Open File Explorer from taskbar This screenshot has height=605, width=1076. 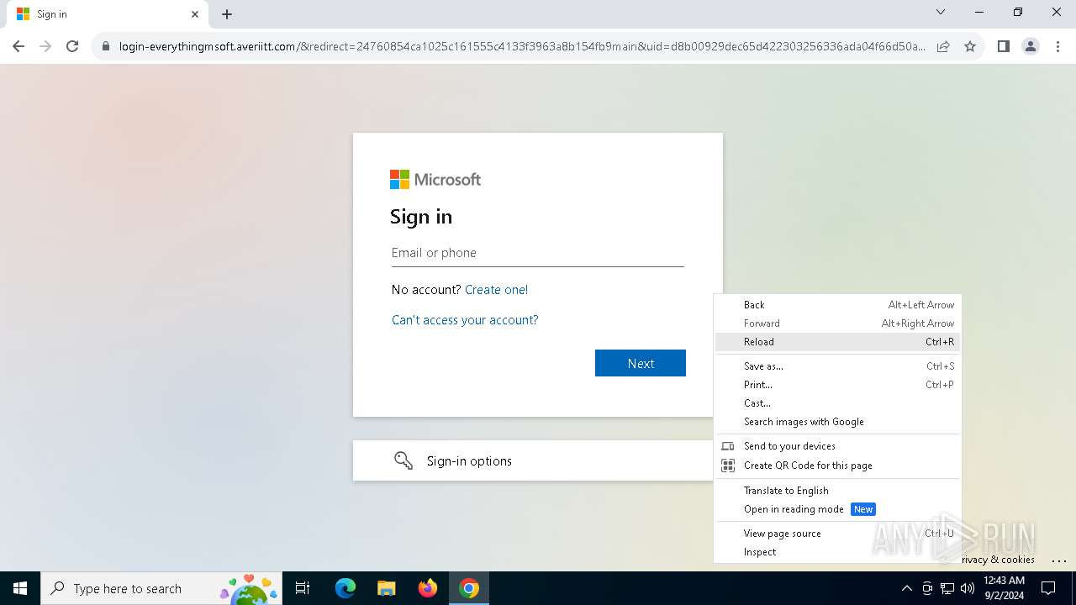point(387,588)
